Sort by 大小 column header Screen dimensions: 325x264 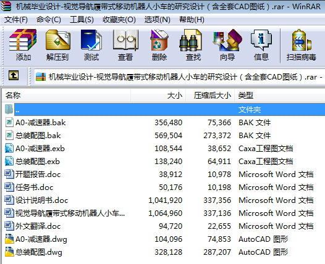click(x=158, y=96)
